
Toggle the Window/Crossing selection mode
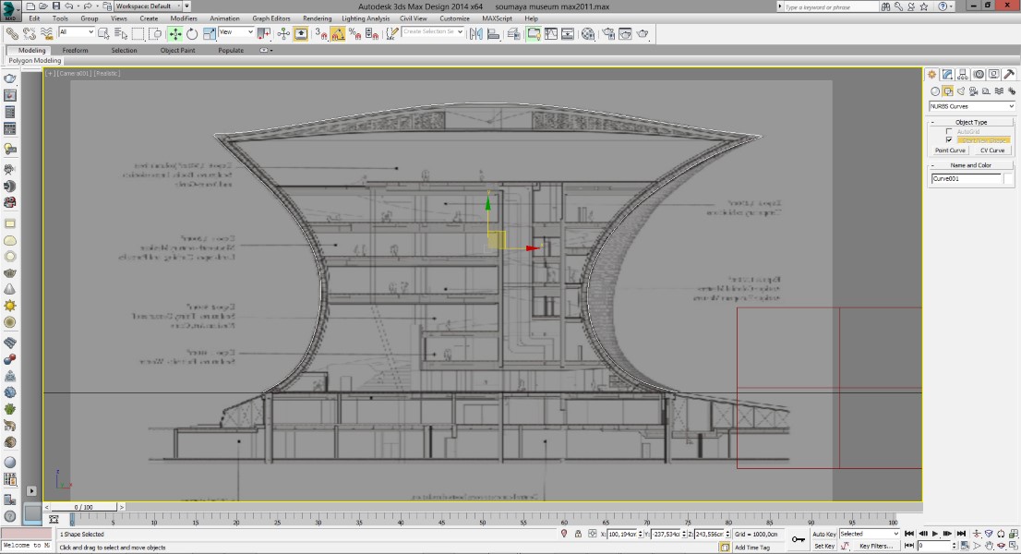click(155, 34)
